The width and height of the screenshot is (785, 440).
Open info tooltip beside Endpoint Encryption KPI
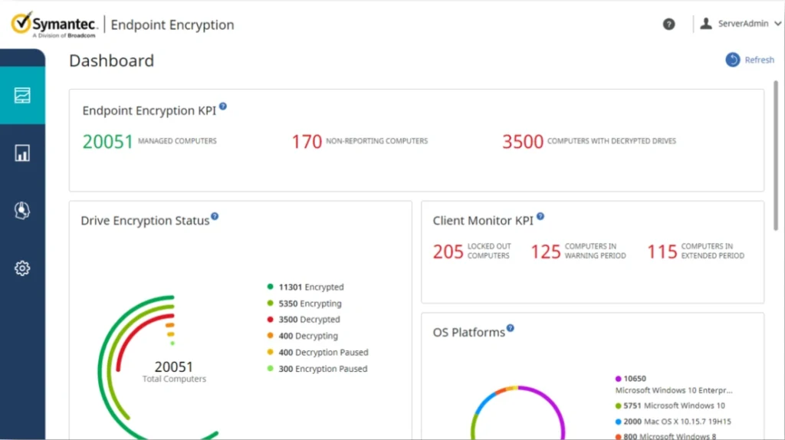point(223,106)
